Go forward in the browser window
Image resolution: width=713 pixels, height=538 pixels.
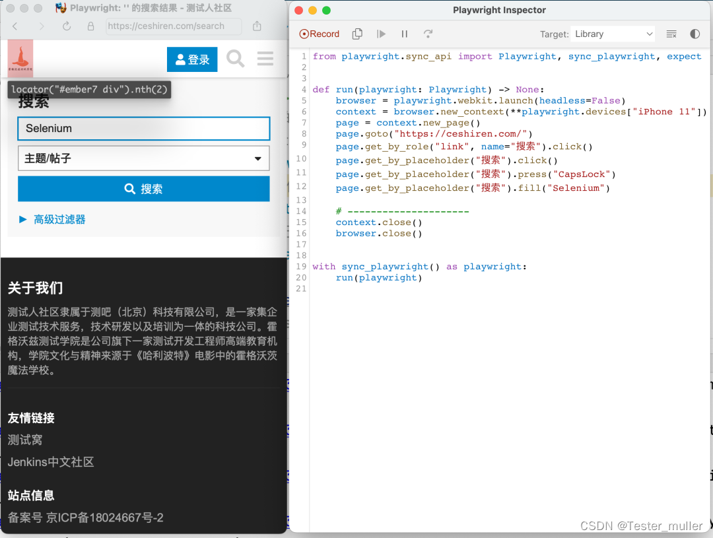tap(42, 26)
